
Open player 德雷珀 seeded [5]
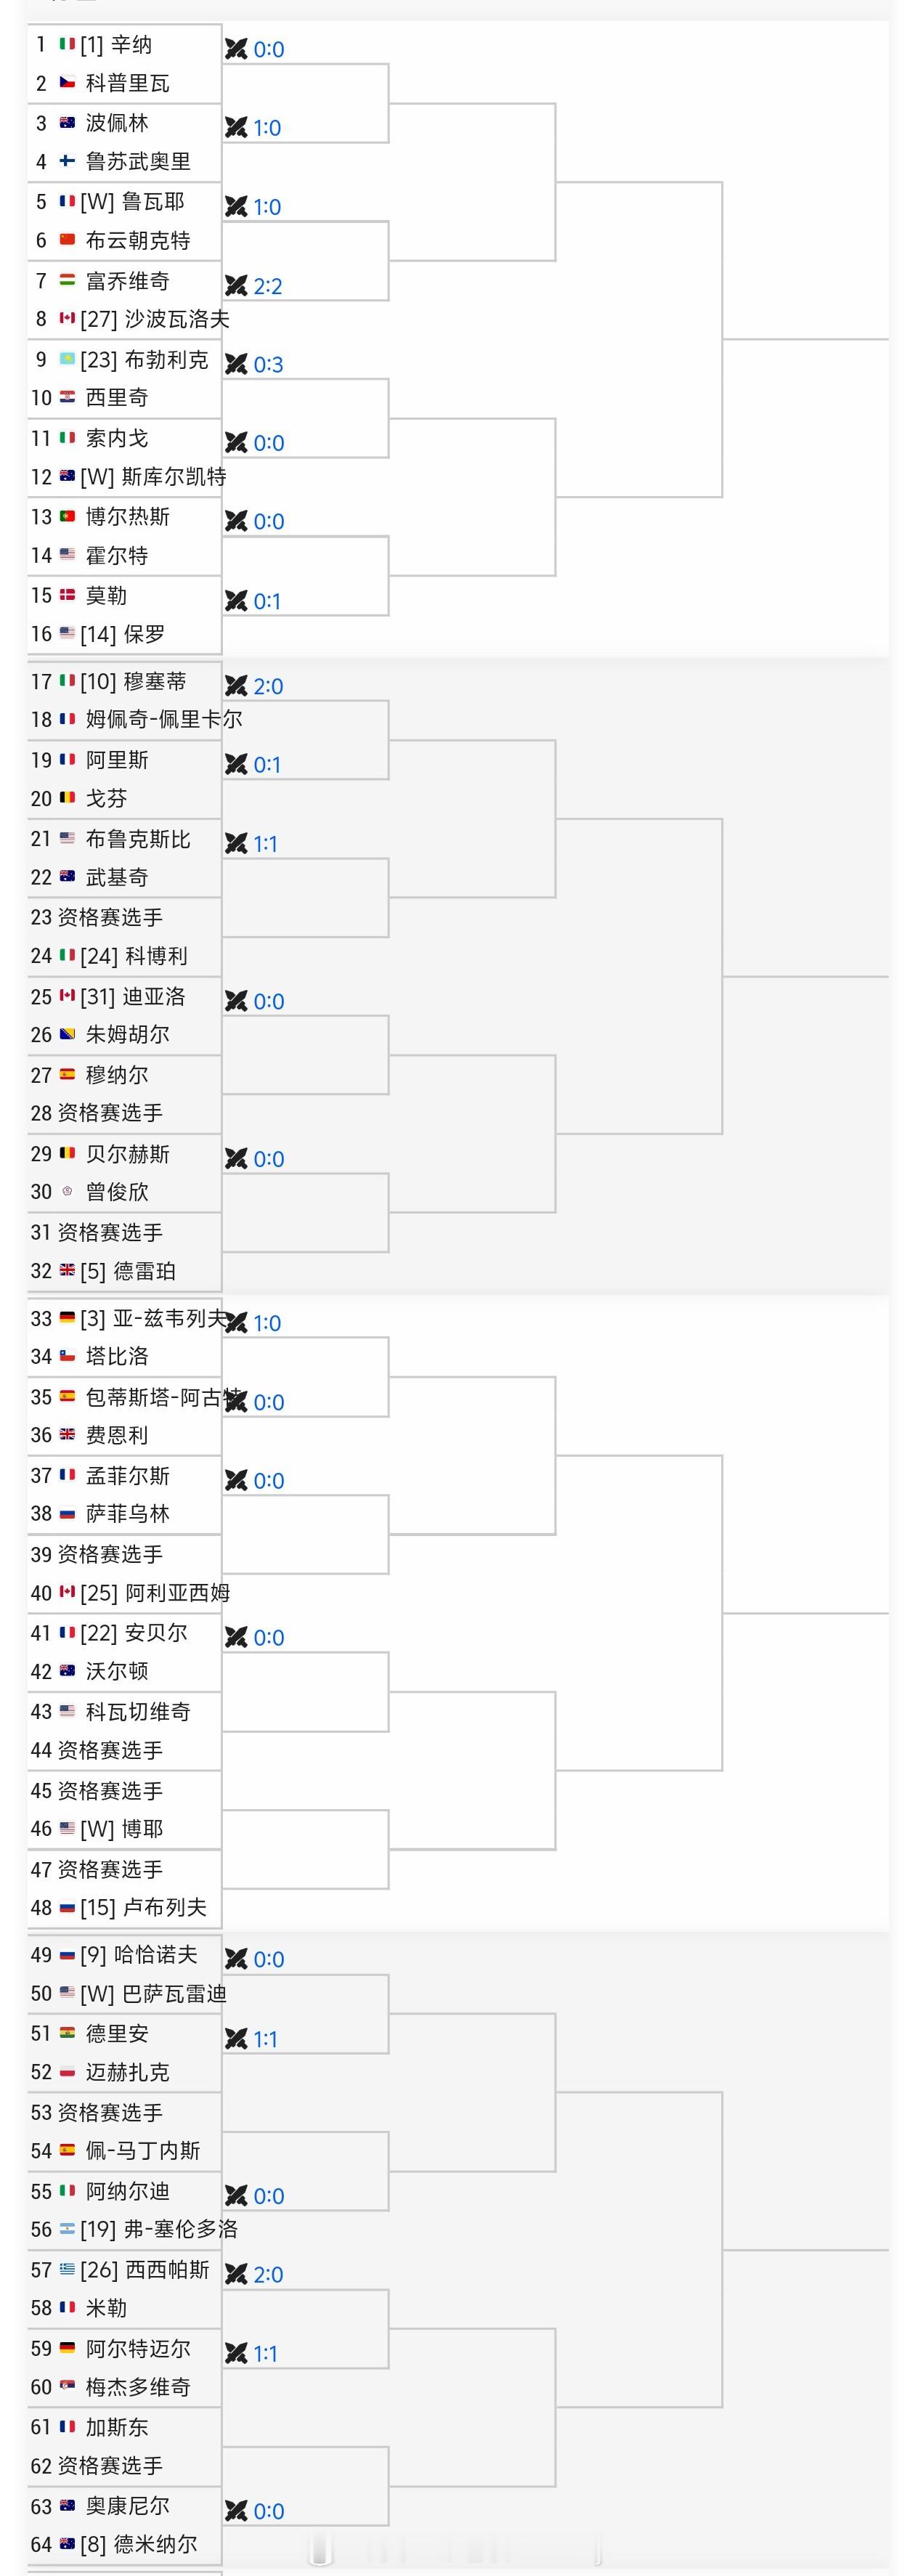pos(128,1271)
